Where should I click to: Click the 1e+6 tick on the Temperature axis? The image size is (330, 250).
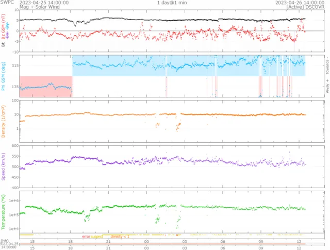click(14, 201)
